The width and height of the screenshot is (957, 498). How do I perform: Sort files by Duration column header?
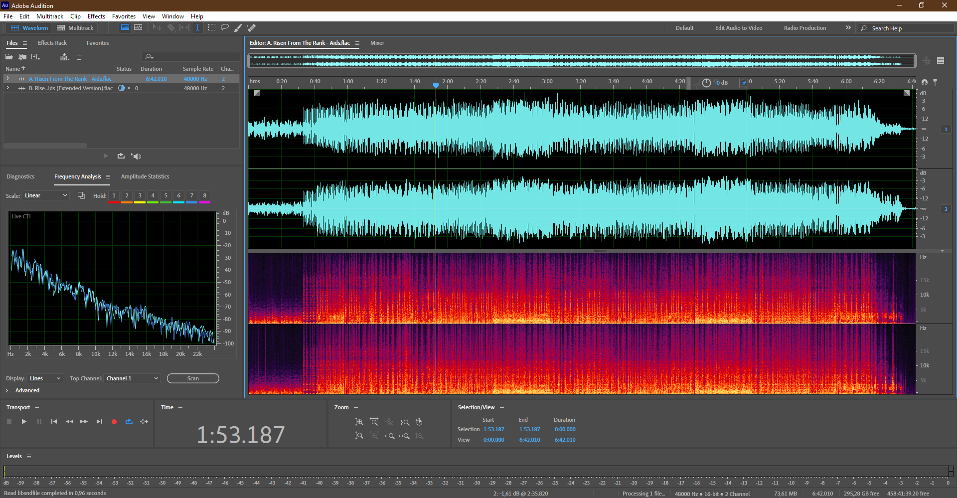point(151,69)
